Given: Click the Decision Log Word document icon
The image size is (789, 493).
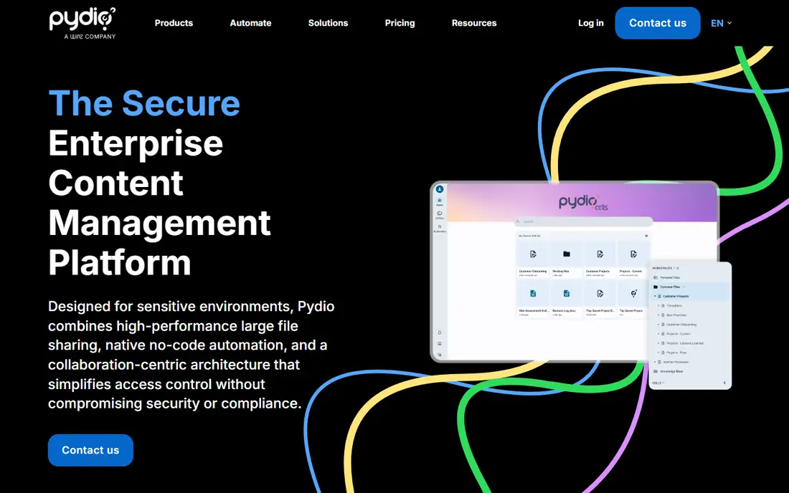Looking at the screenshot, I should click(x=567, y=294).
